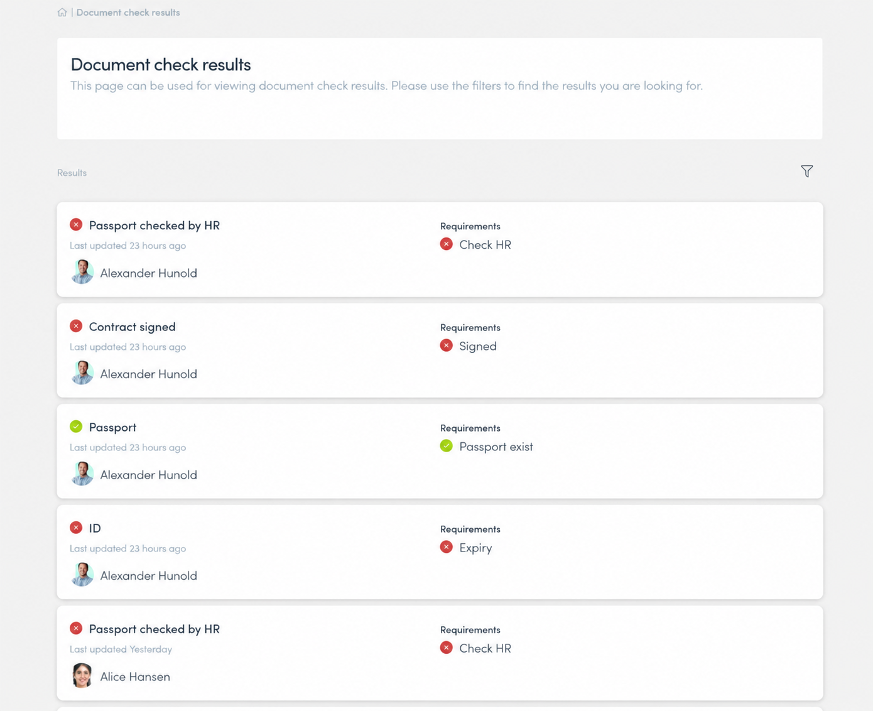This screenshot has width=873, height=711.
Task: Click the Signed requirement text
Action: (478, 346)
